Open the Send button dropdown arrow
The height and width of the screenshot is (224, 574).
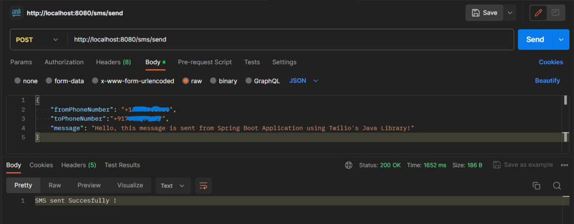[561, 39]
